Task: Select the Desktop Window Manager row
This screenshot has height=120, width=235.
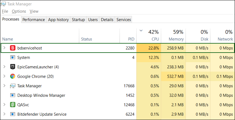Action: tap(117, 95)
